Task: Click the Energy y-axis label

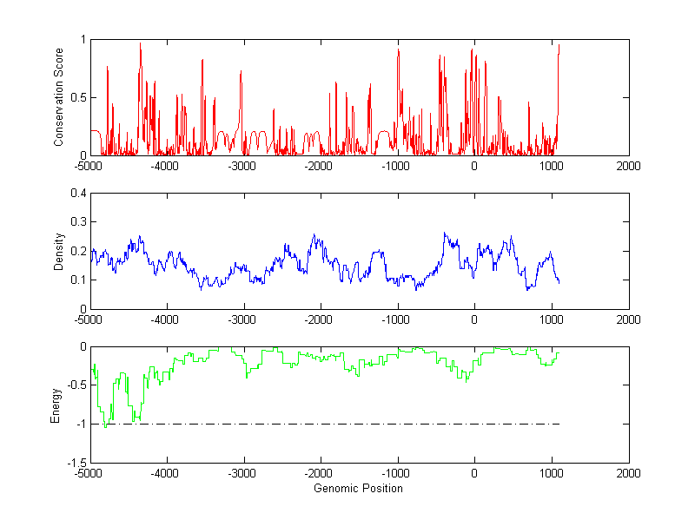Action: tap(56, 405)
